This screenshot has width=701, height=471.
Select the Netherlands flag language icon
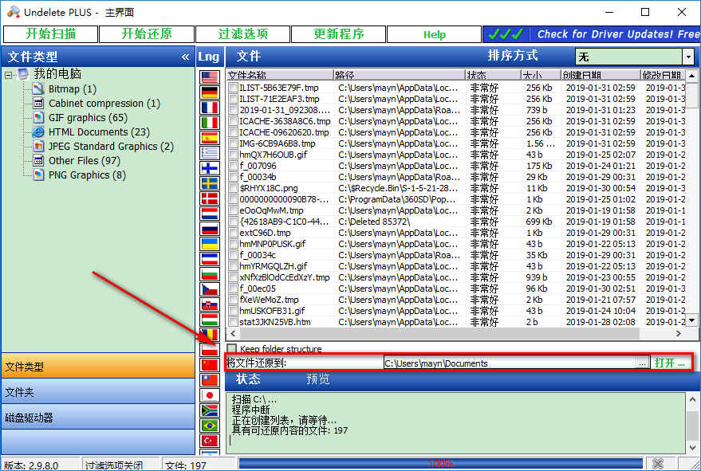click(x=209, y=214)
